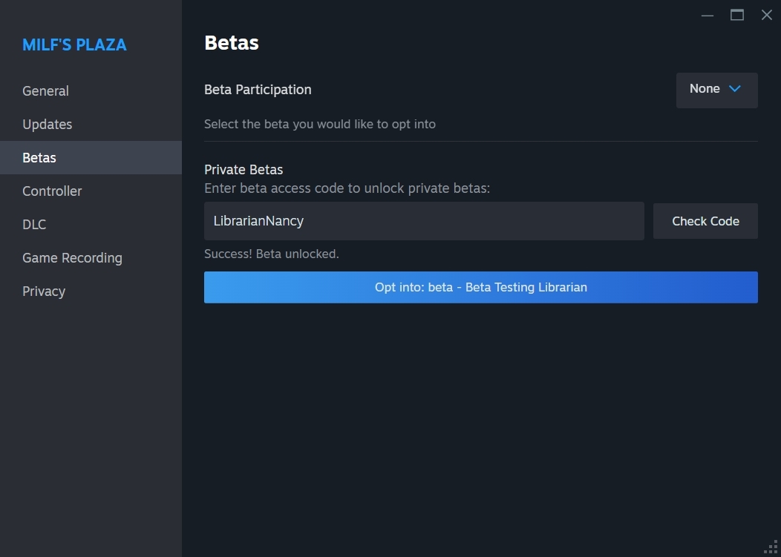Go to the Updates section

point(48,125)
